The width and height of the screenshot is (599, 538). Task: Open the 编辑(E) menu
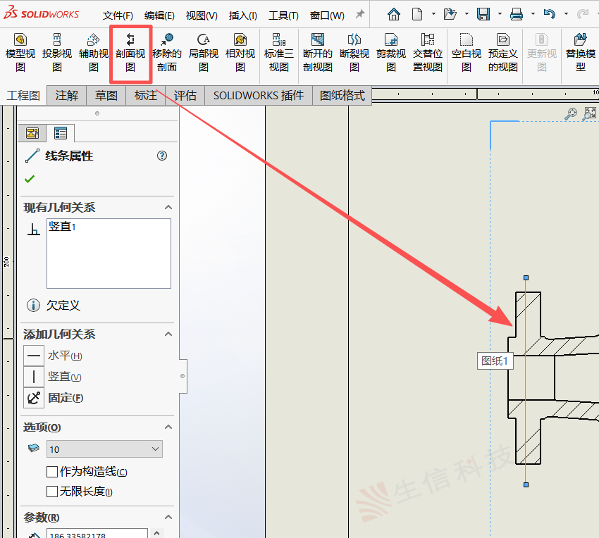point(159,15)
